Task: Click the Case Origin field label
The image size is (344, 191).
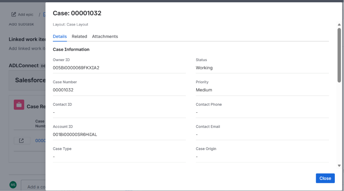Action: [x=206, y=149]
